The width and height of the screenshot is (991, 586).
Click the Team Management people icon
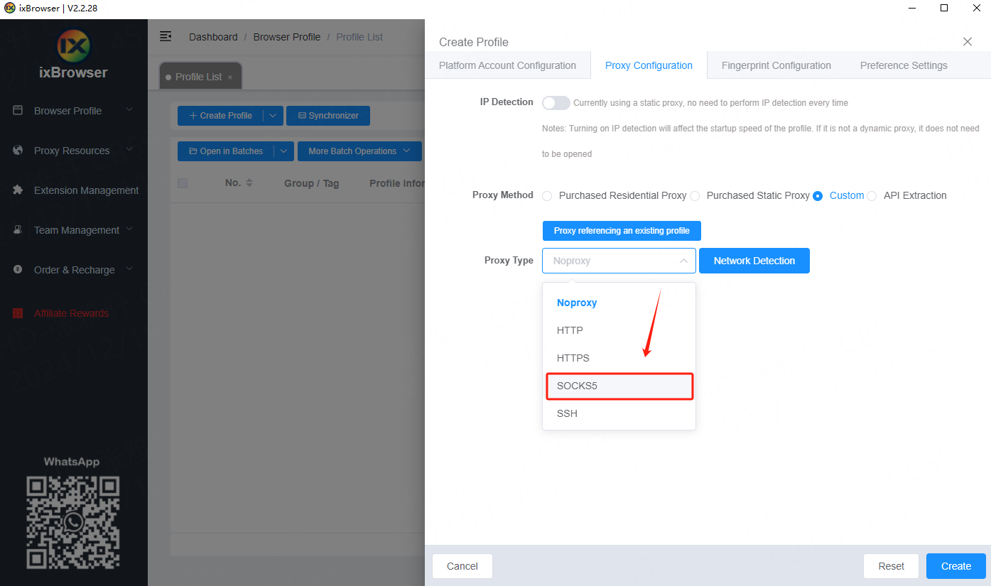(18, 230)
